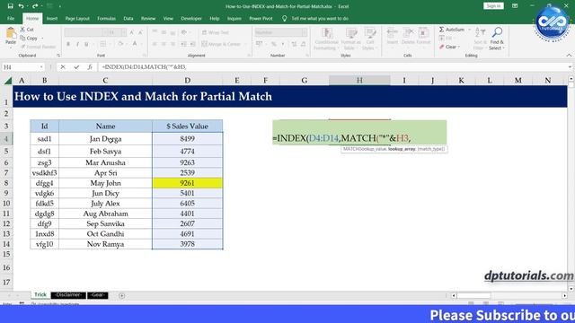Image resolution: width=575 pixels, height=323 pixels.
Task: Click the Sign in button
Action: 493,6
